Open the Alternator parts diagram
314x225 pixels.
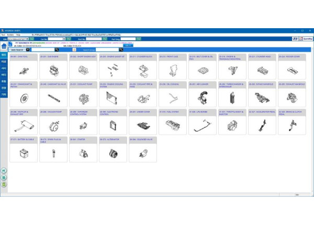point(112,151)
